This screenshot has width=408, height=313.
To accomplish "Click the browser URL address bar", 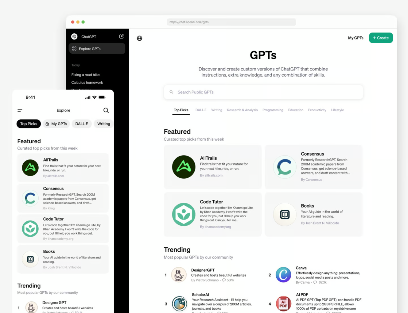I will pos(231,22).
